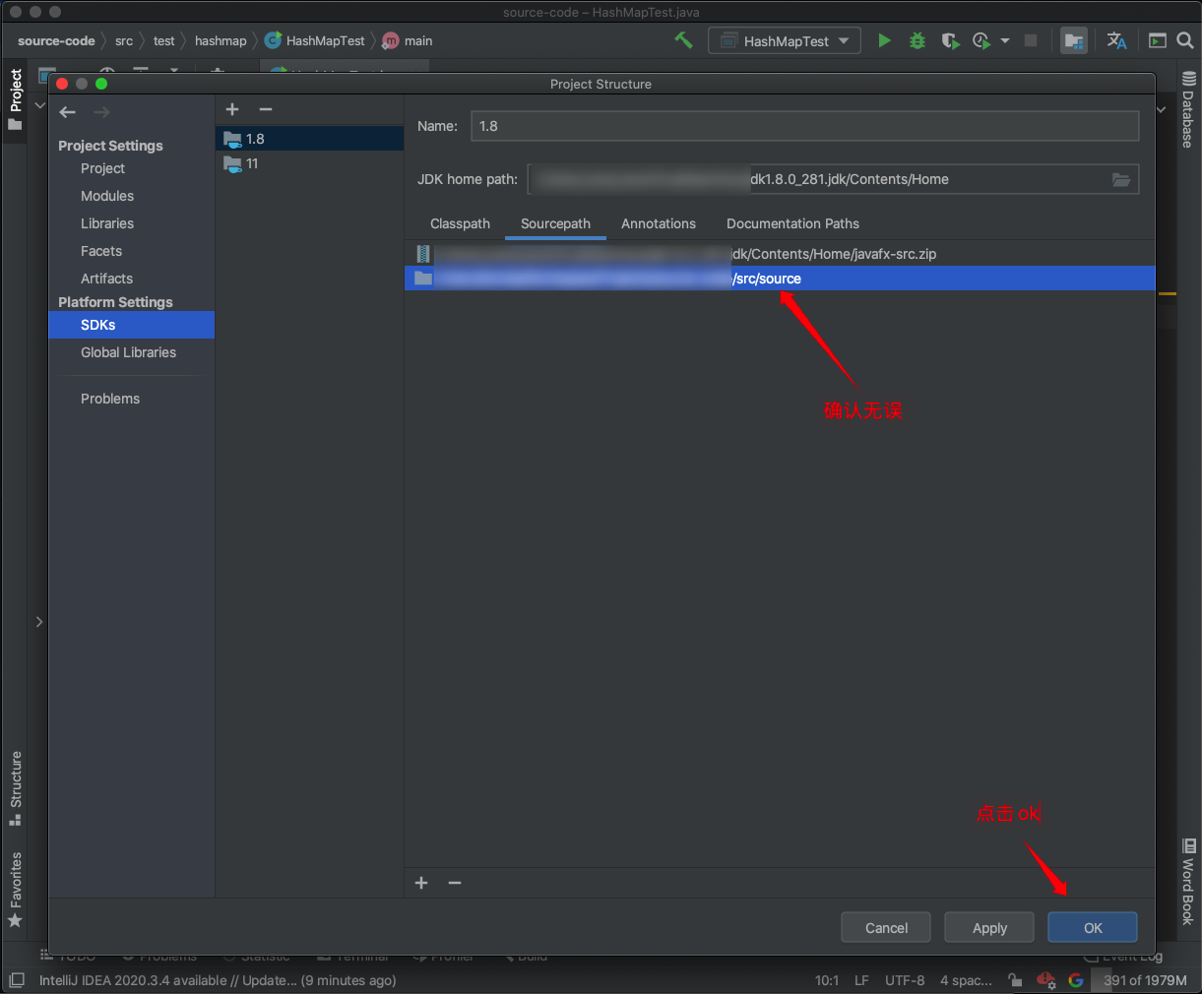Viewport: 1202px width, 994px height.
Task: Open the Favorites tool window sidebar tab
Action: [15, 890]
